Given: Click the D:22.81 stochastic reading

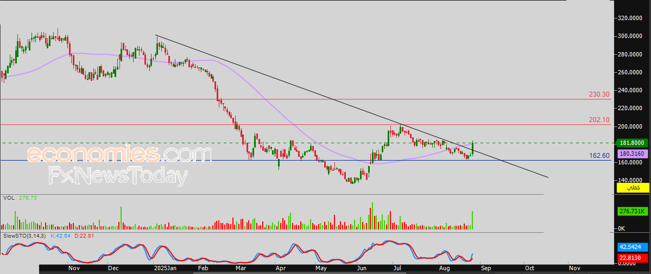Looking at the screenshot, I should (x=84, y=236).
